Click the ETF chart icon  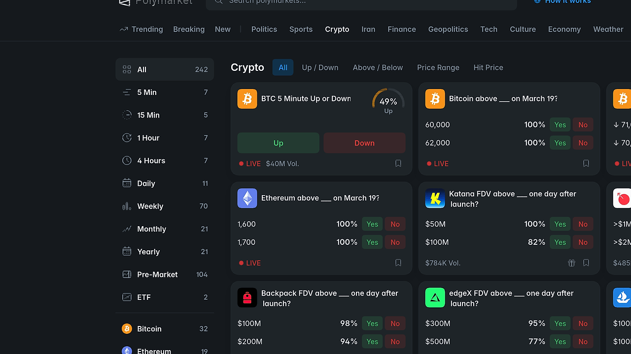pos(127,297)
